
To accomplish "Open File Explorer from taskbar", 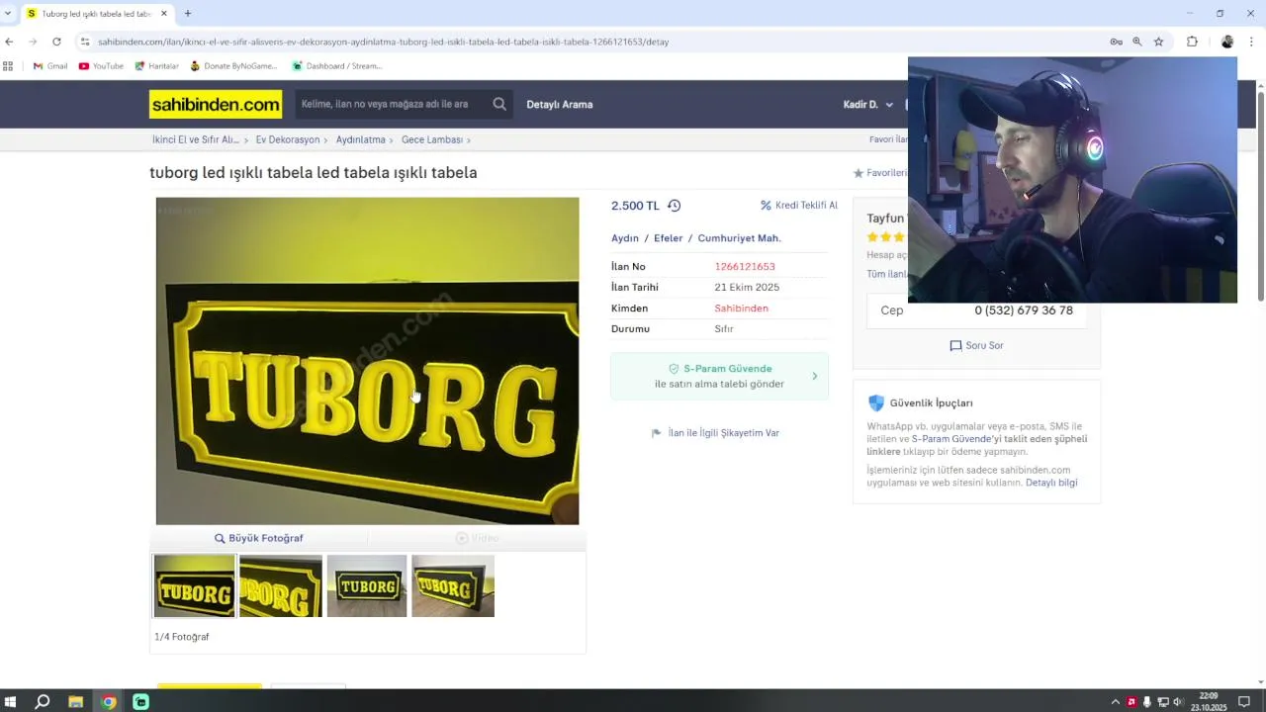I will (x=75, y=702).
